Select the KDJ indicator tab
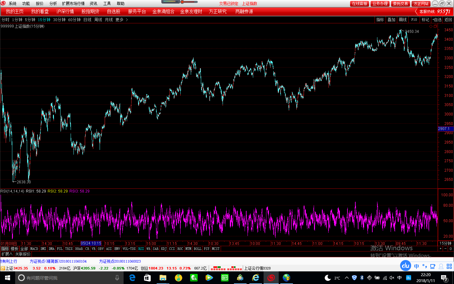Screen dimensions: 454x284 (x=164, y=249)
